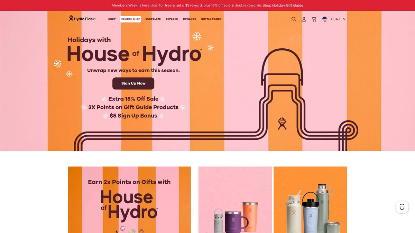Expand the Explore menu
415x233 pixels.
click(x=172, y=19)
